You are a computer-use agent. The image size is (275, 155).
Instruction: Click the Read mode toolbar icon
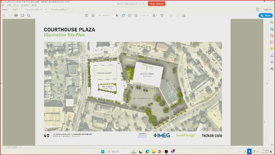pos(162,15)
